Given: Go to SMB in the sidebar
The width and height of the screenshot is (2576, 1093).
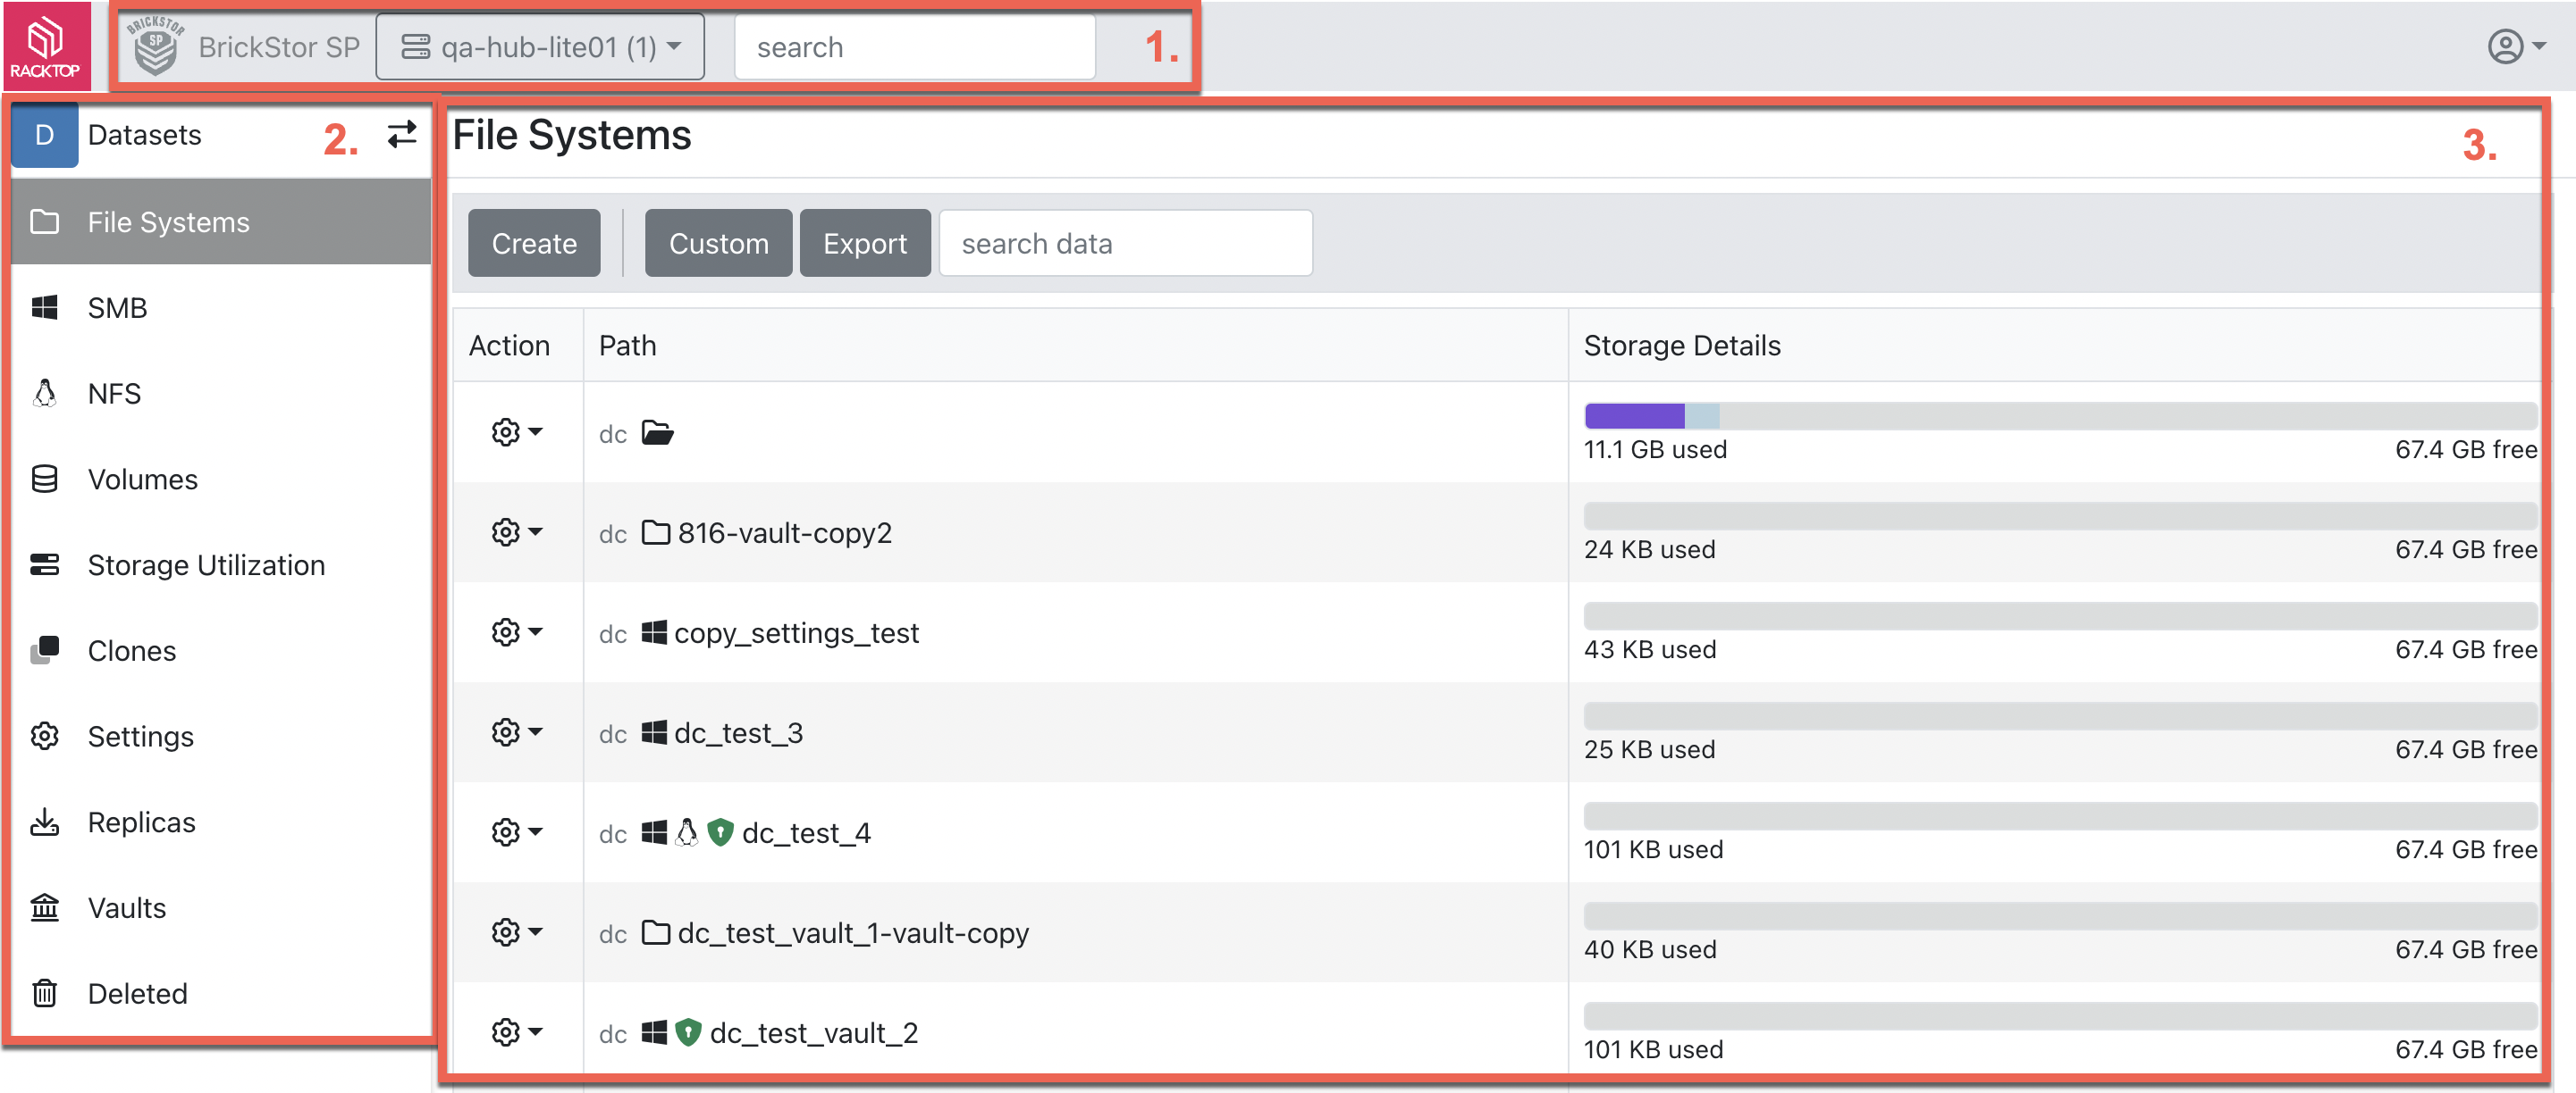Looking at the screenshot, I should pos(117,308).
